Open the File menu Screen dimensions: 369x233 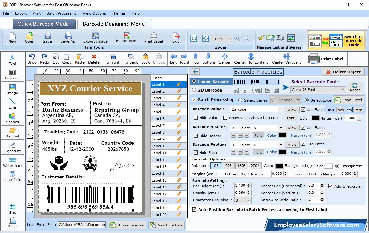click(x=6, y=13)
